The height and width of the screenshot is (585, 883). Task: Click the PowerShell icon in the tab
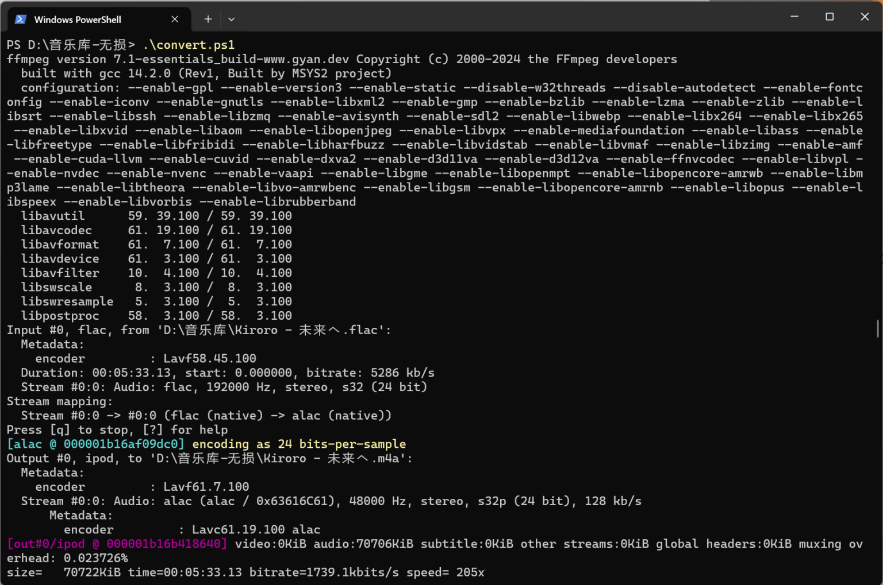coord(21,20)
